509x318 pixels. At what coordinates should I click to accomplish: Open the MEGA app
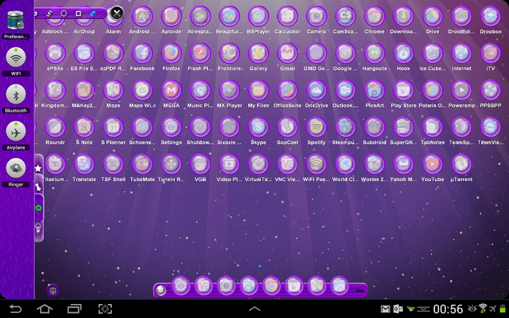[x=171, y=90]
